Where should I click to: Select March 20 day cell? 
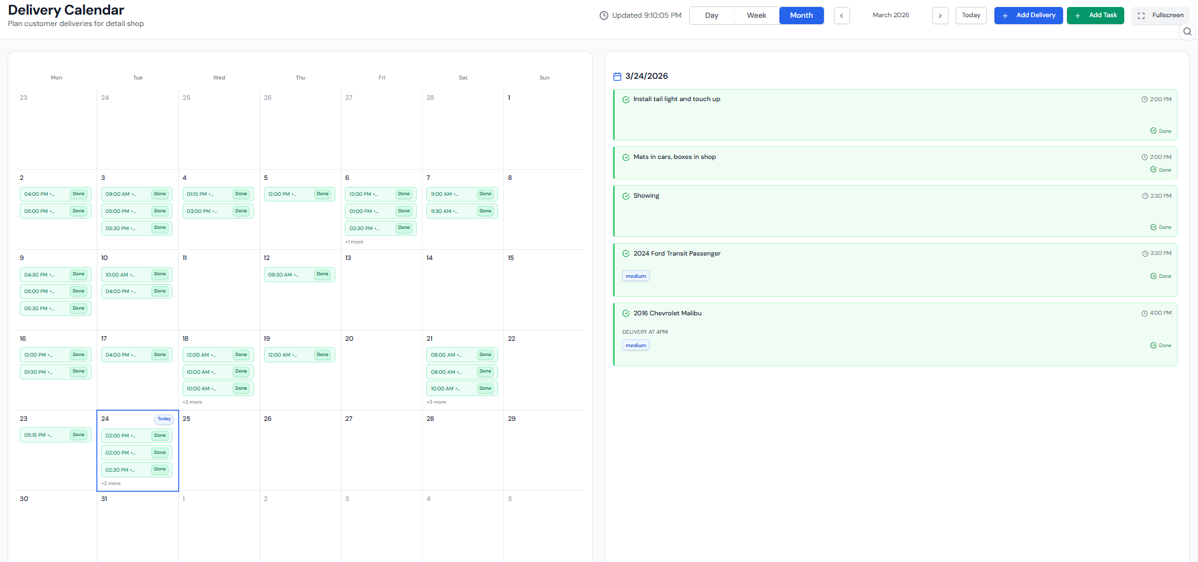pyautogui.click(x=382, y=370)
